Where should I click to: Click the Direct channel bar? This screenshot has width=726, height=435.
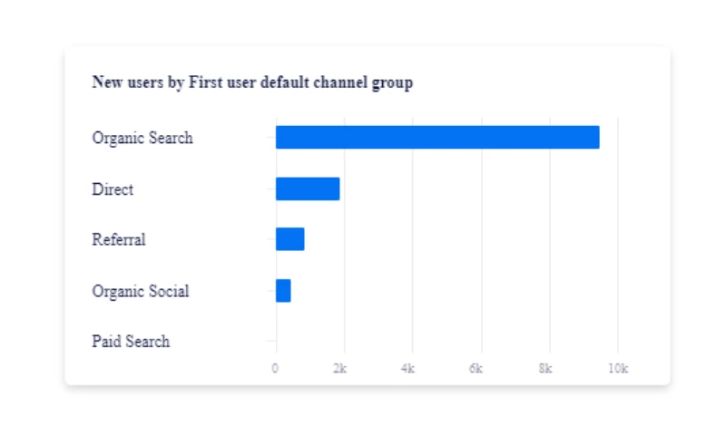(308, 188)
